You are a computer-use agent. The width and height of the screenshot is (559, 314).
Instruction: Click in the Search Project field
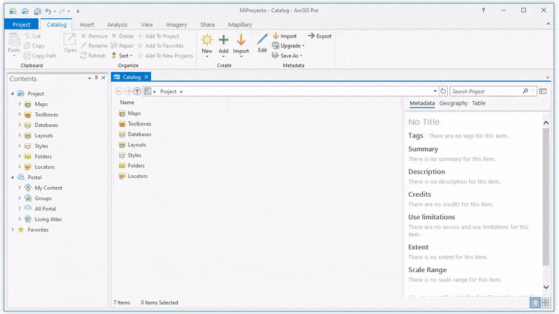486,91
